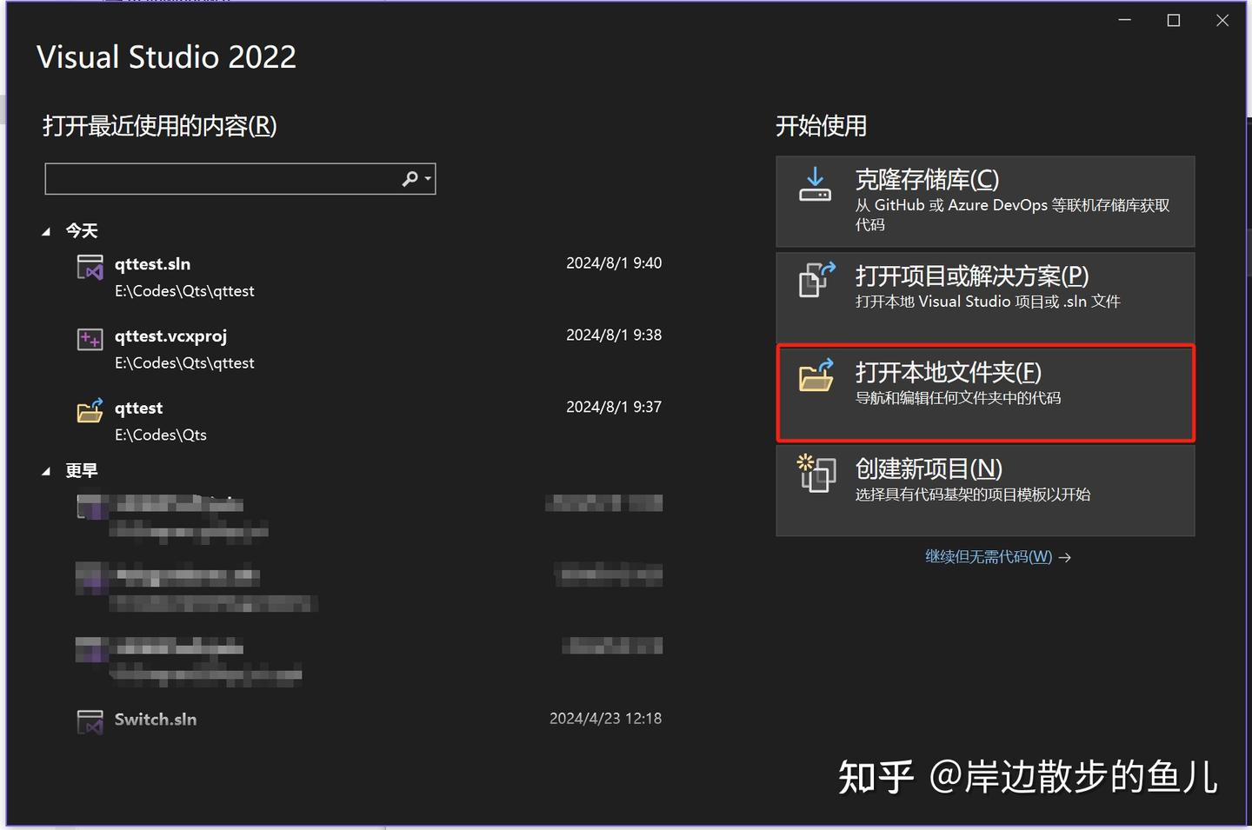
Task: Open Switch.sln from the 更早 list
Action: [155, 720]
